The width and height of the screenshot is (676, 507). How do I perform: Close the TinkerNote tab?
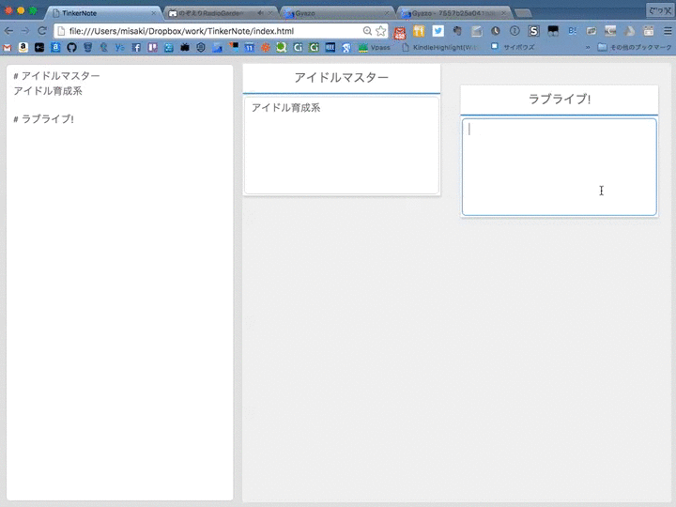[x=153, y=13]
